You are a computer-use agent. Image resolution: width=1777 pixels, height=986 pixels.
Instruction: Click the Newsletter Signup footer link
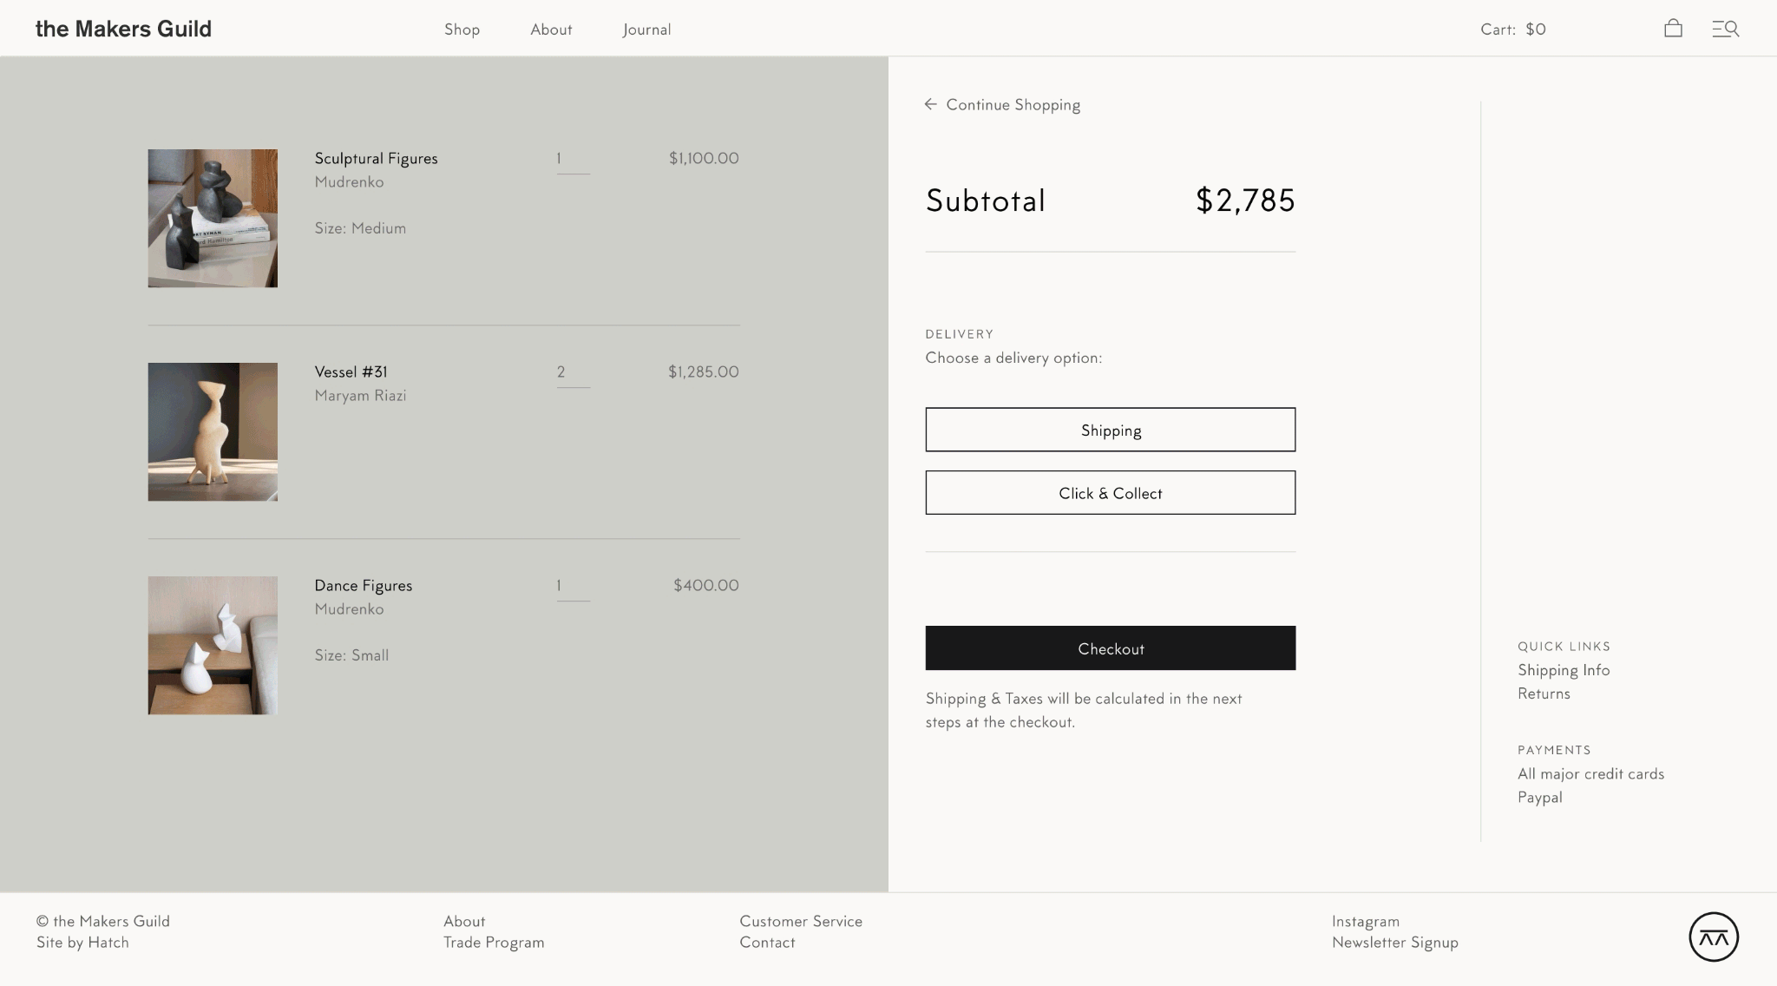tap(1394, 943)
